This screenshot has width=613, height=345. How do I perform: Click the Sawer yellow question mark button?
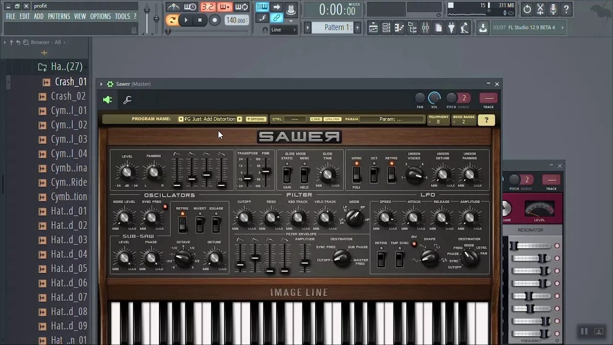point(487,120)
